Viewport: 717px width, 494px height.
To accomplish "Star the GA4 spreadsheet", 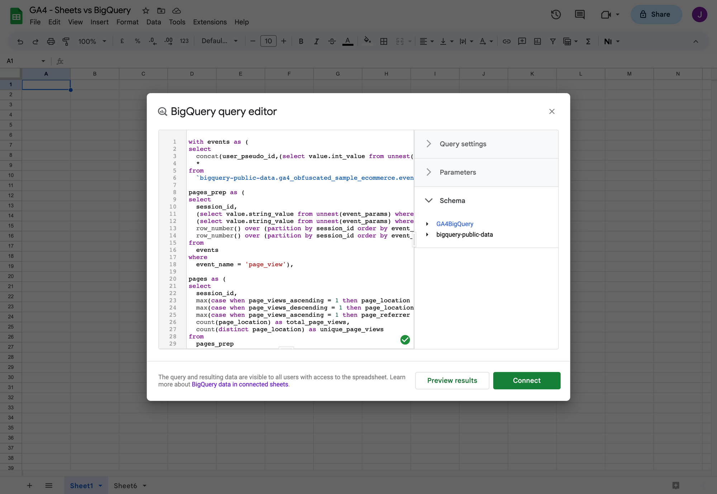I will coord(146,11).
